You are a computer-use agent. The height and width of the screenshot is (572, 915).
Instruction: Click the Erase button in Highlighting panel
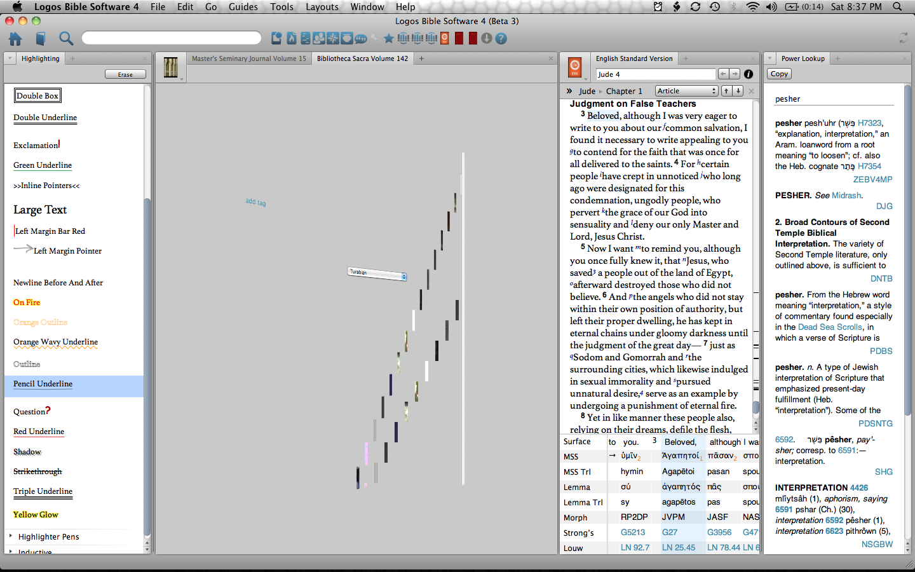(x=125, y=75)
